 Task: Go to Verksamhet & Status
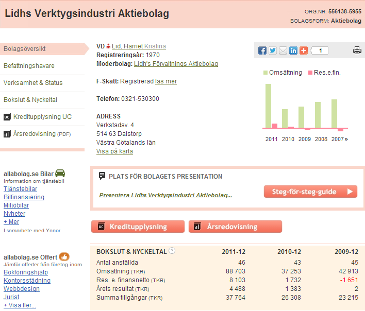[33, 83]
